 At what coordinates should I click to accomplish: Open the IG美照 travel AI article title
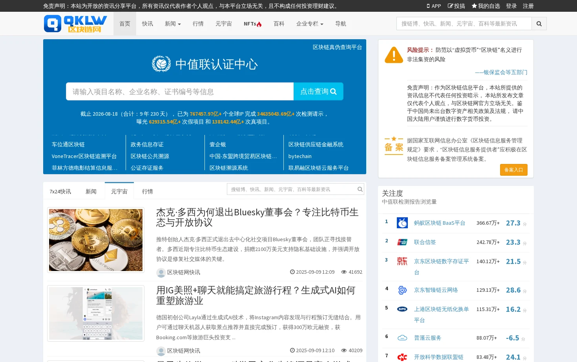pos(256,295)
